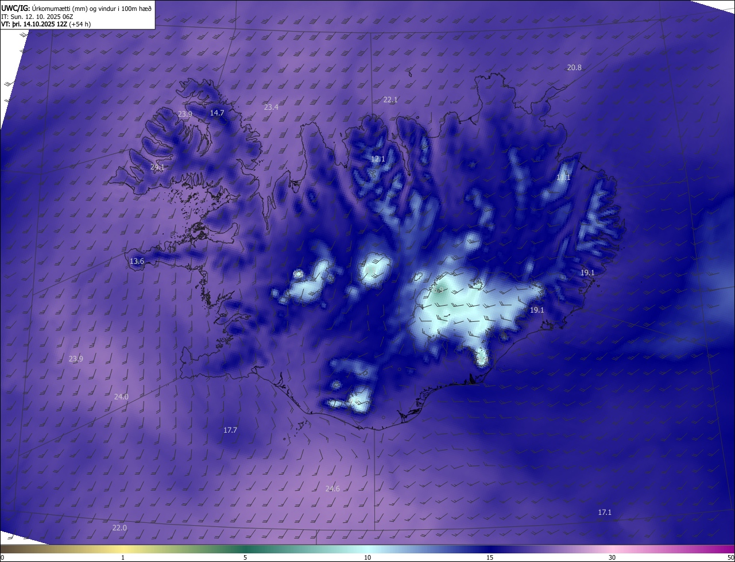
Task: Click the 24.1 value on the map
Action: [x=157, y=167]
